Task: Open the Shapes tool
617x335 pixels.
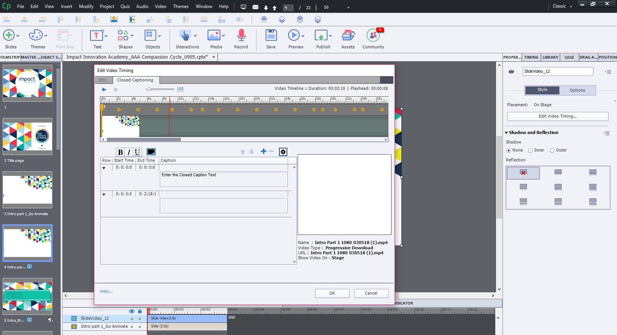Action: click(123, 35)
